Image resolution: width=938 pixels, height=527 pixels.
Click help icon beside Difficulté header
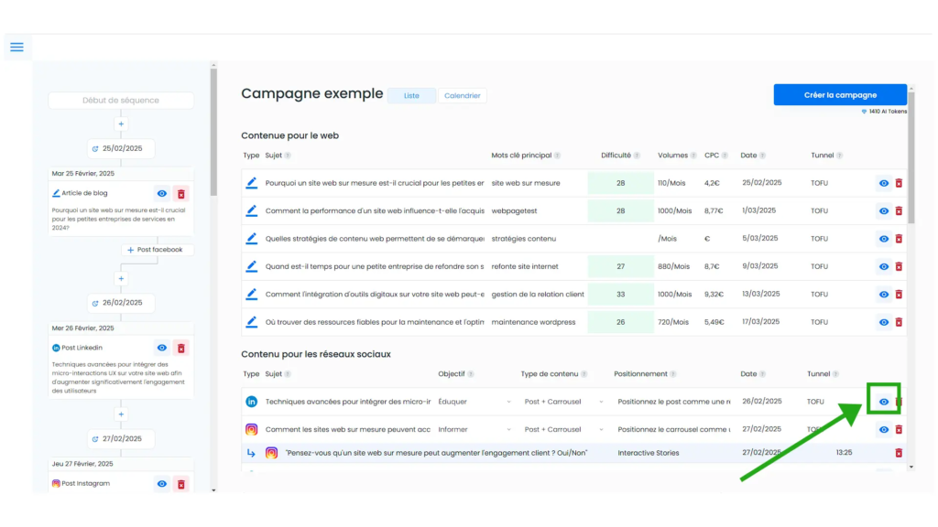tap(637, 156)
